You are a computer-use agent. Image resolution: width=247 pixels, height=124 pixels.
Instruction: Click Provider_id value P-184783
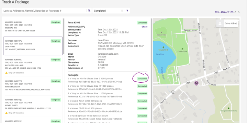click(x=103, y=65)
